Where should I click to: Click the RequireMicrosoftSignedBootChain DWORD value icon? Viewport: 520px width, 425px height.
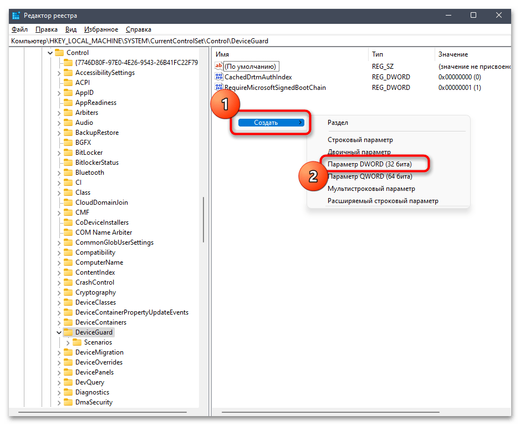(219, 87)
